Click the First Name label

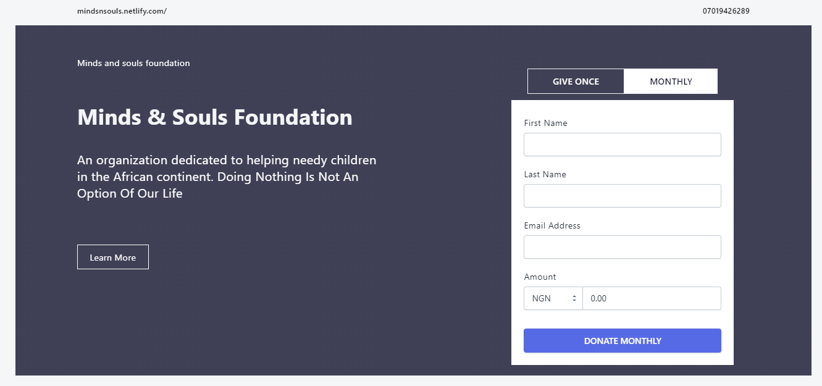click(x=546, y=123)
